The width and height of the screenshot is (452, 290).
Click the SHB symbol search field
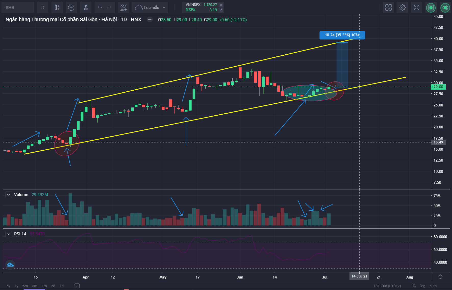pyautogui.click(x=17, y=8)
